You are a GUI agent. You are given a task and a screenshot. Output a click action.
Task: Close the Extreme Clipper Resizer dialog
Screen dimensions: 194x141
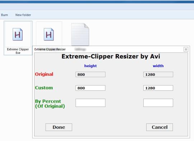coord(186,50)
